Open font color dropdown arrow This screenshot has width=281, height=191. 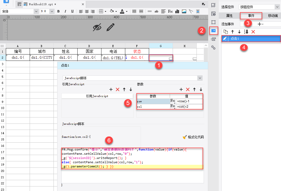127,11
